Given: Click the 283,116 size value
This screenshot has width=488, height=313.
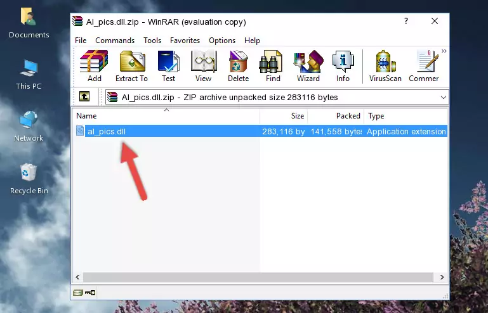Looking at the screenshot, I should click(283, 132).
